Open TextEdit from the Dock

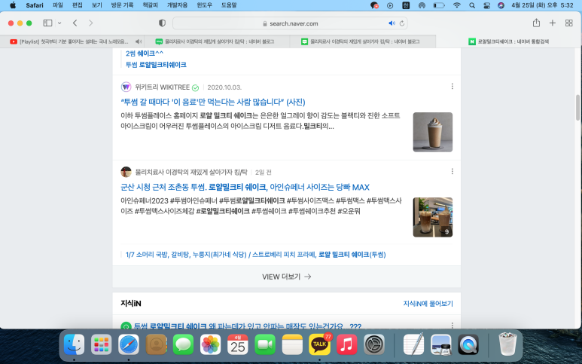pos(413,344)
